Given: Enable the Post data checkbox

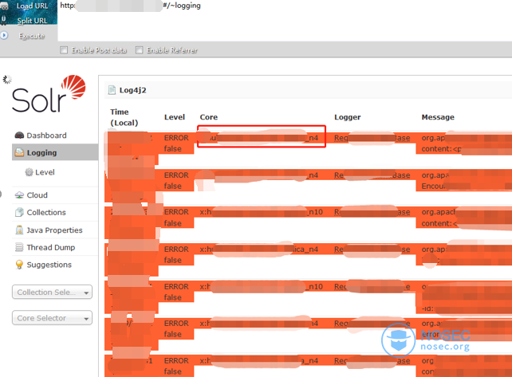Looking at the screenshot, I should click(x=64, y=50).
